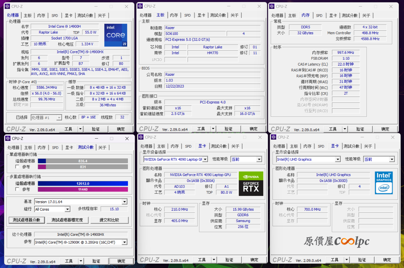Image resolution: width=404 pixels, height=268 pixels.
Task: Click DDR5 memory type field
Action: [x=305, y=27]
